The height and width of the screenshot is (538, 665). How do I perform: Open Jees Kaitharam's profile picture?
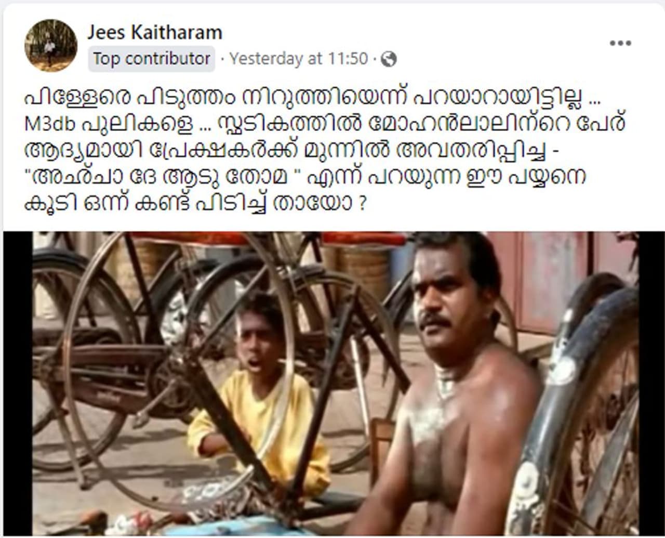pos(51,45)
